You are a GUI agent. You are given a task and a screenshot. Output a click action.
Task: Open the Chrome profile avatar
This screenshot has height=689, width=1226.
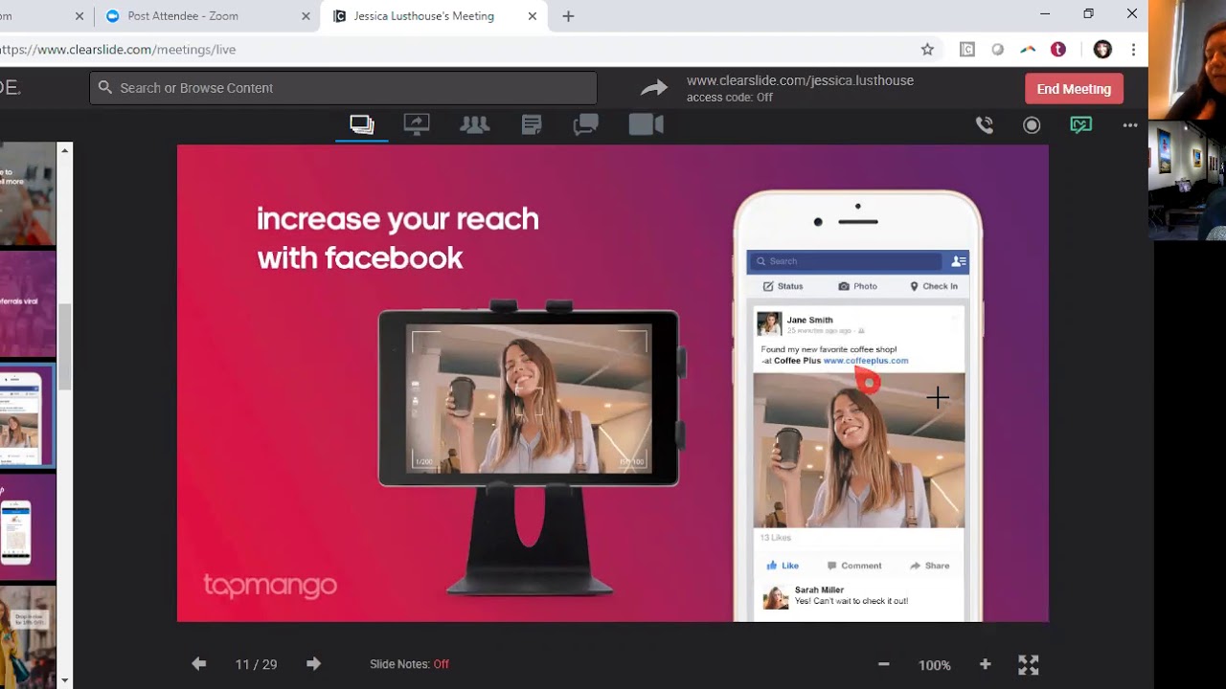(1102, 50)
